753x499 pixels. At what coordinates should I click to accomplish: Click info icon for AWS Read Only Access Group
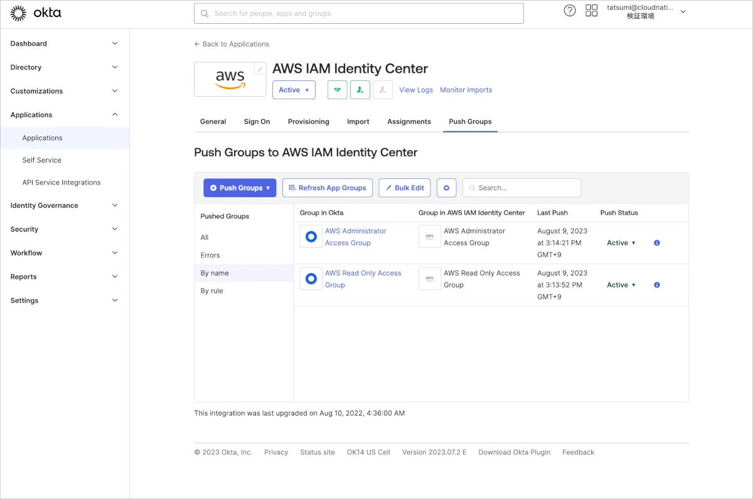(657, 285)
